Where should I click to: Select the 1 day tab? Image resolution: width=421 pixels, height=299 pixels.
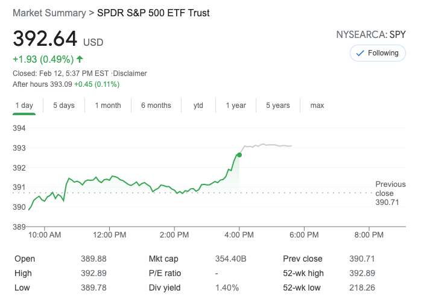24,105
